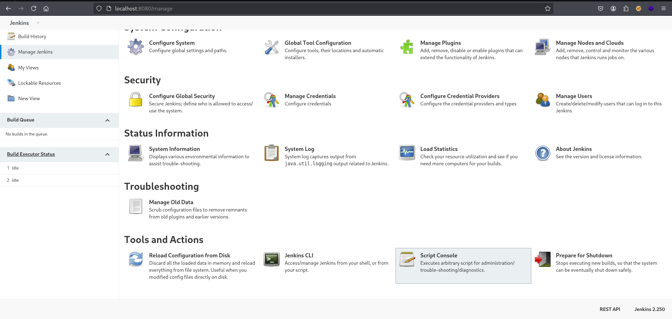Screen dimensions: 672x319
Task: Open the Manage Plugins puzzle-piece icon
Action: [407, 47]
